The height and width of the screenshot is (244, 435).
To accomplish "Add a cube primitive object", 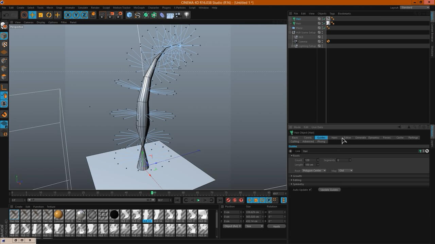I will (129, 15).
